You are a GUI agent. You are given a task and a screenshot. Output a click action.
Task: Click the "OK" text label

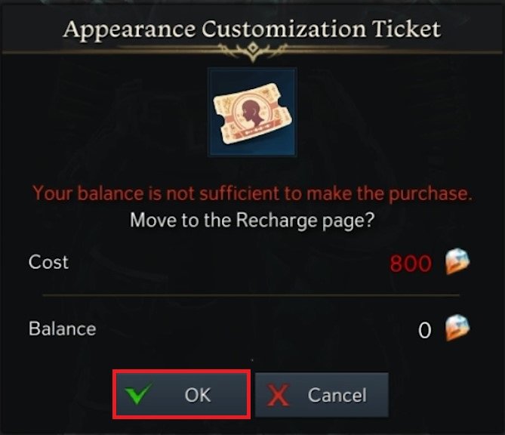pos(198,395)
